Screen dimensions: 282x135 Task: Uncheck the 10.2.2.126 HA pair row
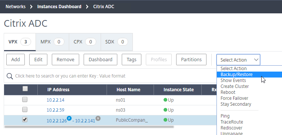click(25, 119)
